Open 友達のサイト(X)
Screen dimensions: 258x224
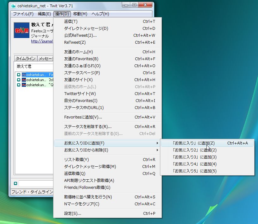click(x=108, y=80)
